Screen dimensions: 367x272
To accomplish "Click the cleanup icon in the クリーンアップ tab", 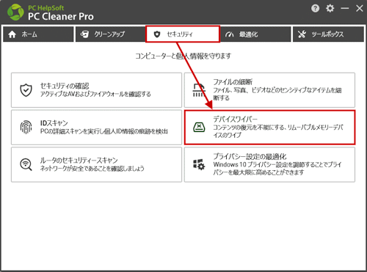I will (84, 34).
